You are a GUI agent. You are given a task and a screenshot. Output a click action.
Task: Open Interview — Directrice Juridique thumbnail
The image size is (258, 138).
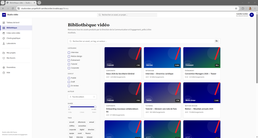coord(162,58)
